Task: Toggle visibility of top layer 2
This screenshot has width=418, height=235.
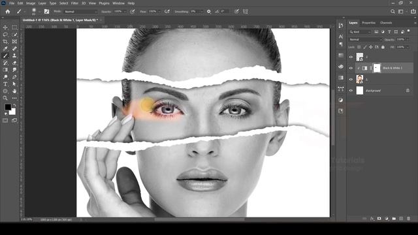Action: pyautogui.click(x=351, y=57)
